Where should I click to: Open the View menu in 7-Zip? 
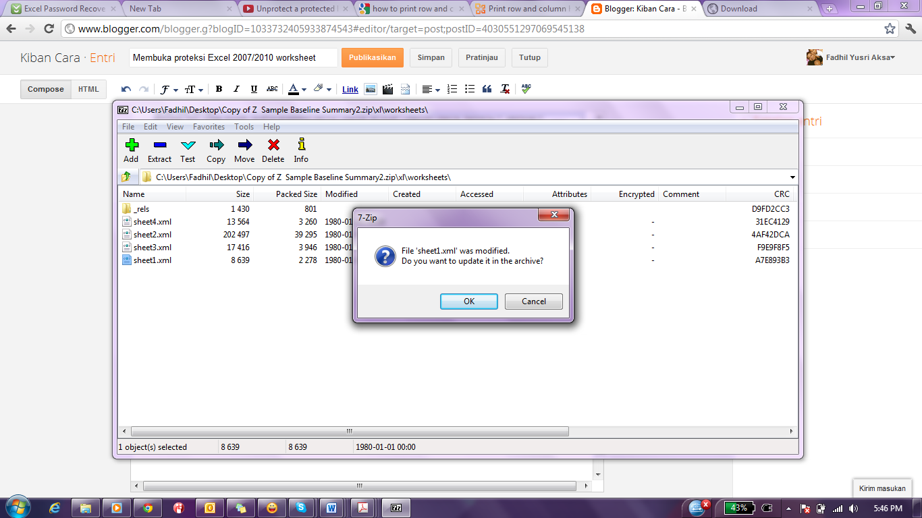click(175, 127)
